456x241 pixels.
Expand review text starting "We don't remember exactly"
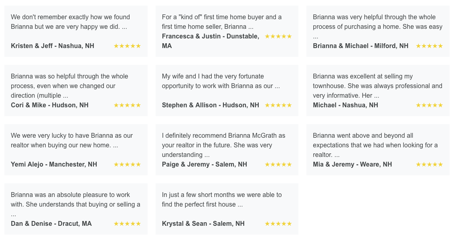point(70,22)
